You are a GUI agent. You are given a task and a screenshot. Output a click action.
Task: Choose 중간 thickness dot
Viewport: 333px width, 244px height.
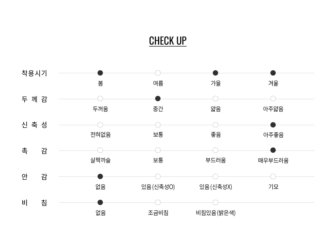click(x=158, y=99)
